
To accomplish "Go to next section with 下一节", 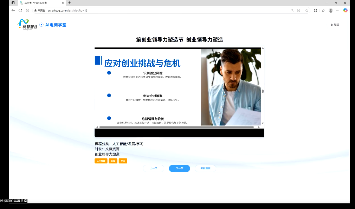I will pos(179,168).
